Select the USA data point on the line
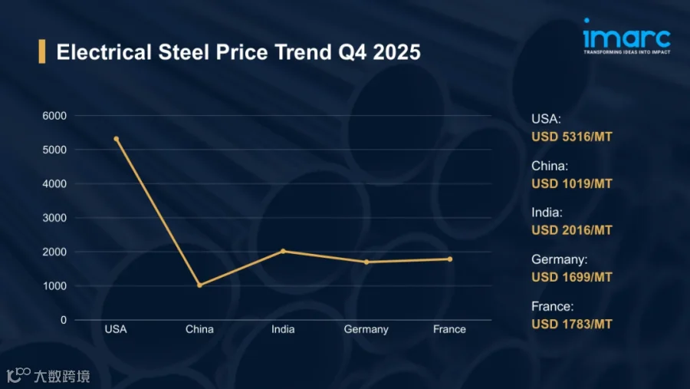690x389 pixels. [117, 139]
